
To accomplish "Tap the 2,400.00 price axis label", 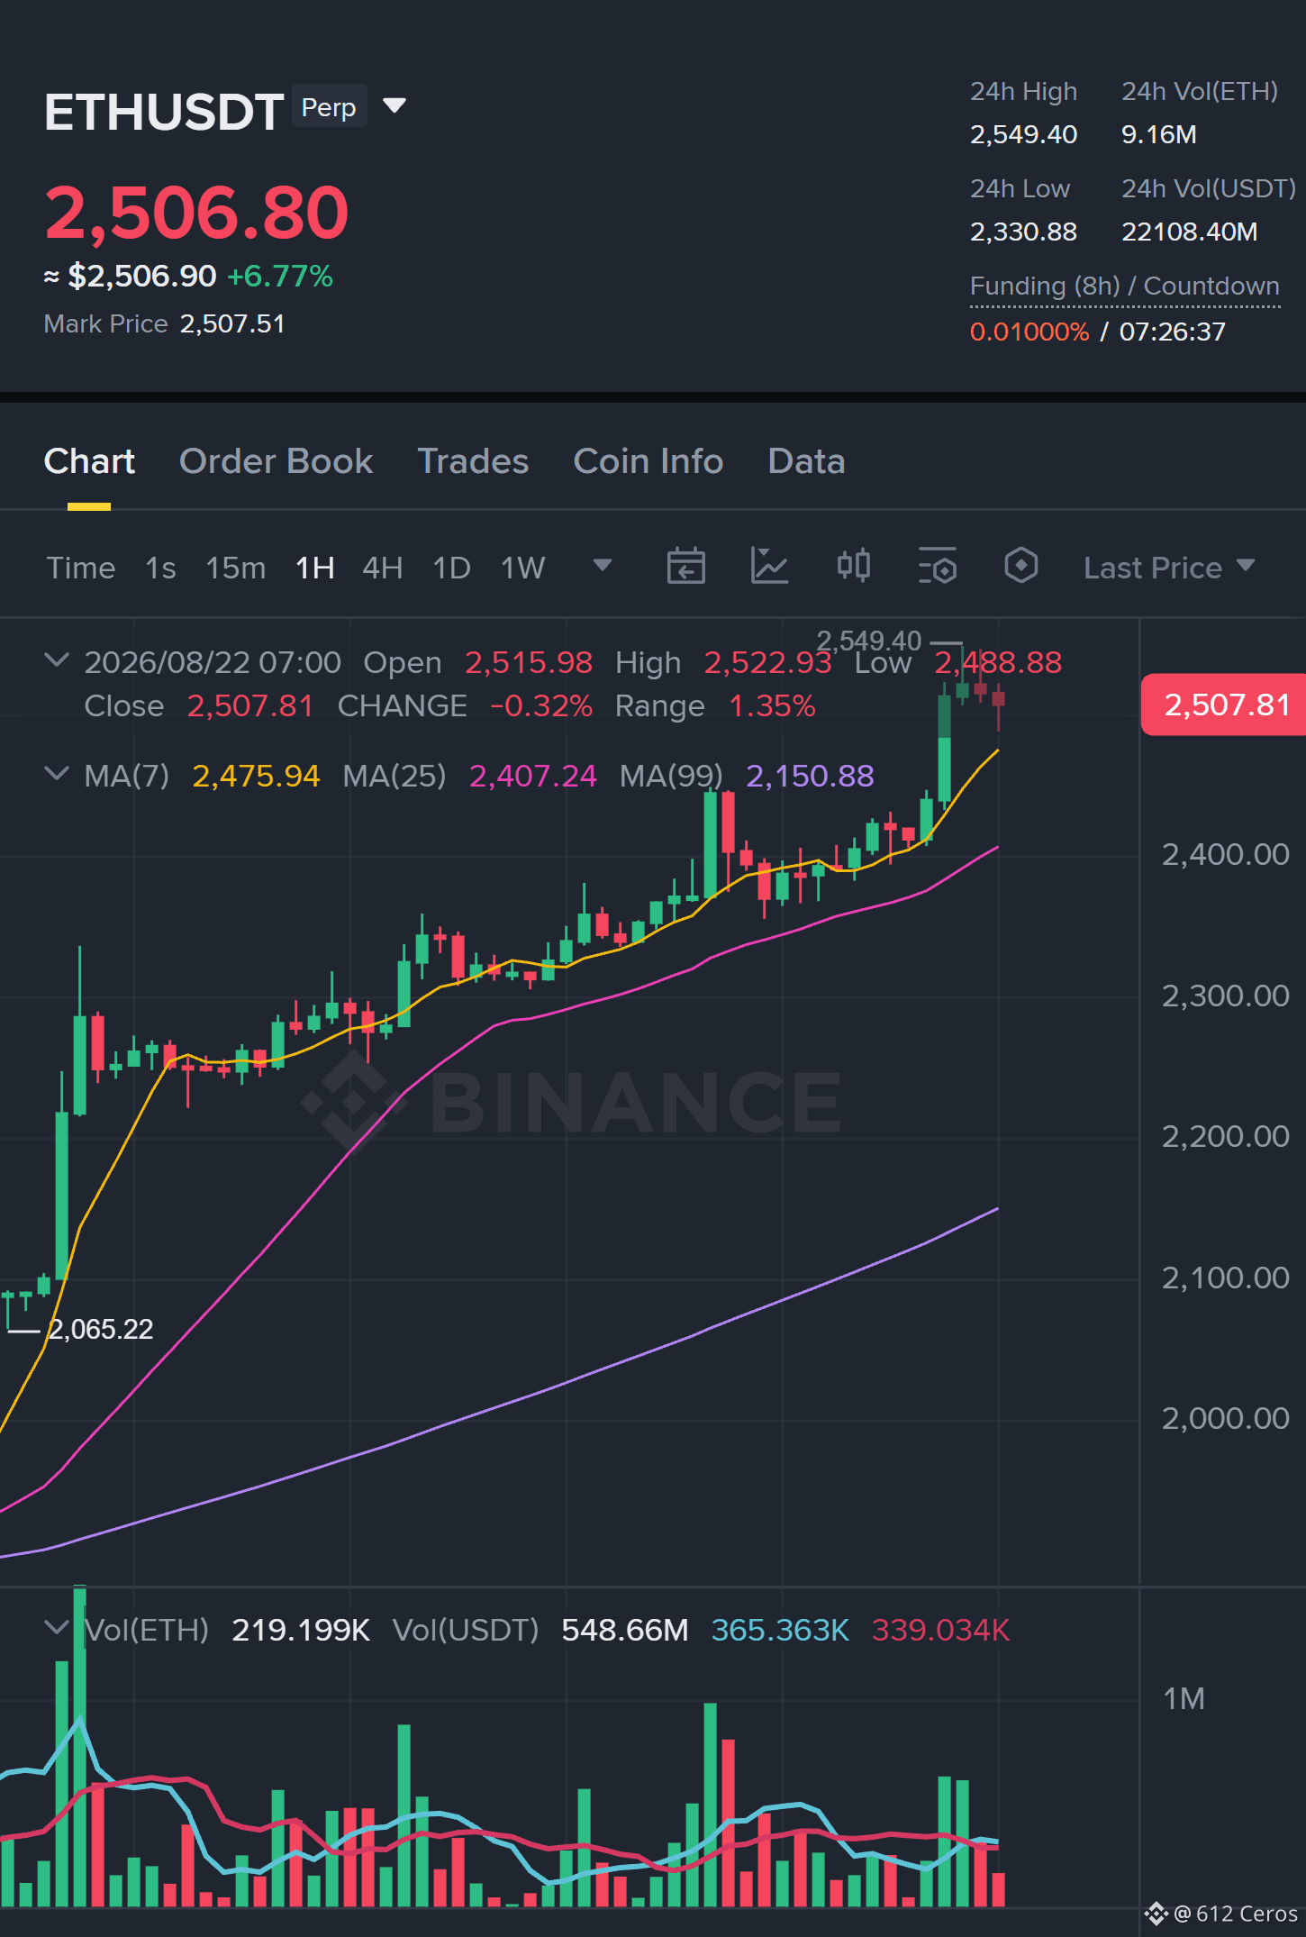I will (x=1225, y=854).
